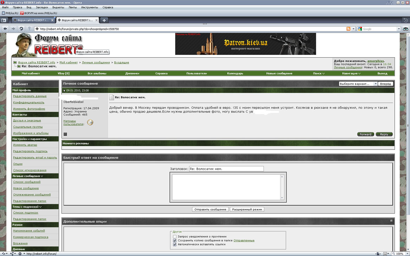Open the Выберите вариант dropdown
The width and height of the screenshot is (410, 256).
click(x=358, y=84)
